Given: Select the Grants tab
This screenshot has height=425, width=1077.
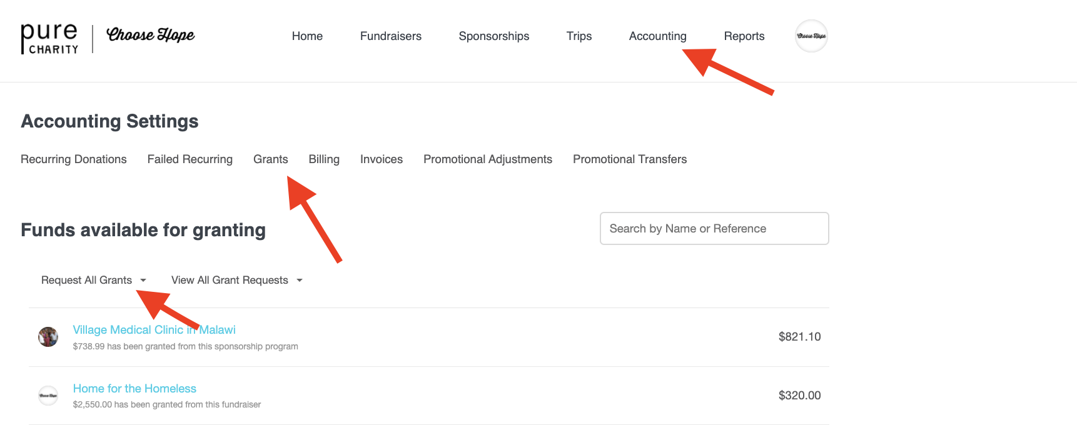Looking at the screenshot, I should pos(270,159).
